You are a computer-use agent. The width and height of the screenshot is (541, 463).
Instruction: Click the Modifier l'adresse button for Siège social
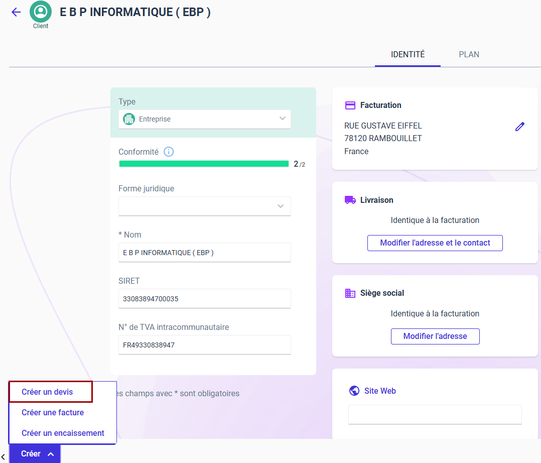click(435, 336)
